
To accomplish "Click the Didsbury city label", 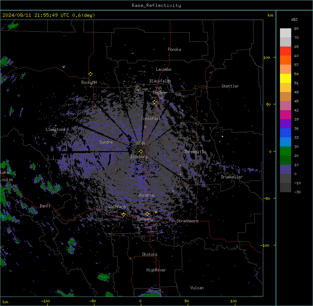I will coord(139,157).
